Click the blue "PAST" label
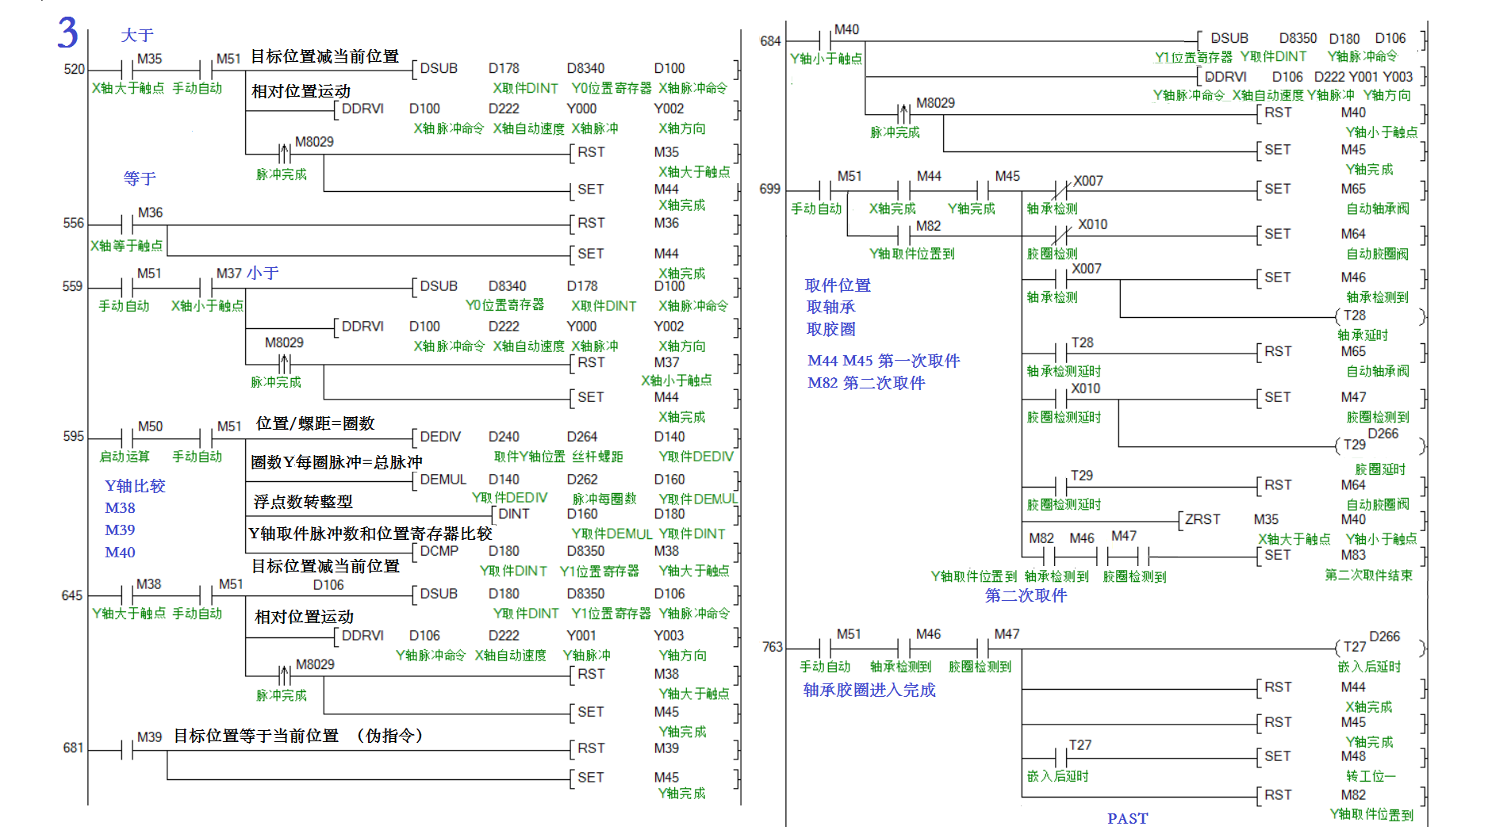 point(1128,819)
